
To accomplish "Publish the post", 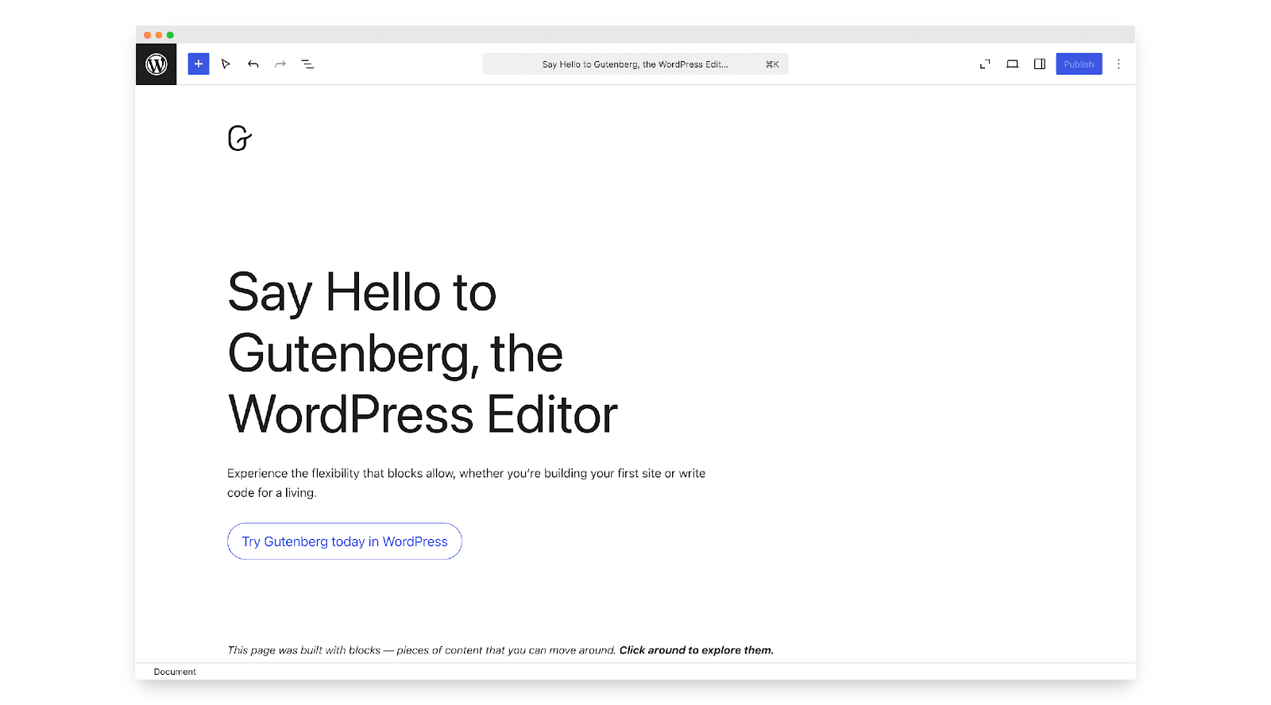I will (x=1079, y=64).
